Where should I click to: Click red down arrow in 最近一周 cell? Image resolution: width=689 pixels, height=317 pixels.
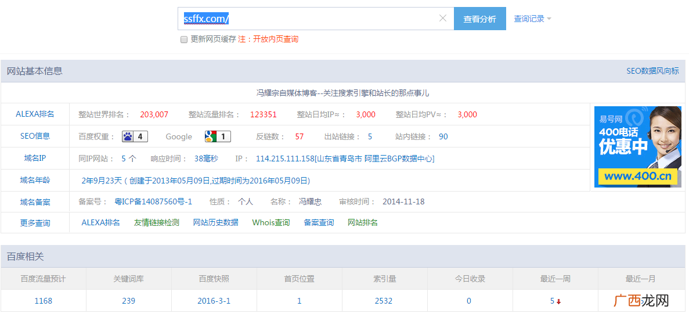click(x=558, y=301)
